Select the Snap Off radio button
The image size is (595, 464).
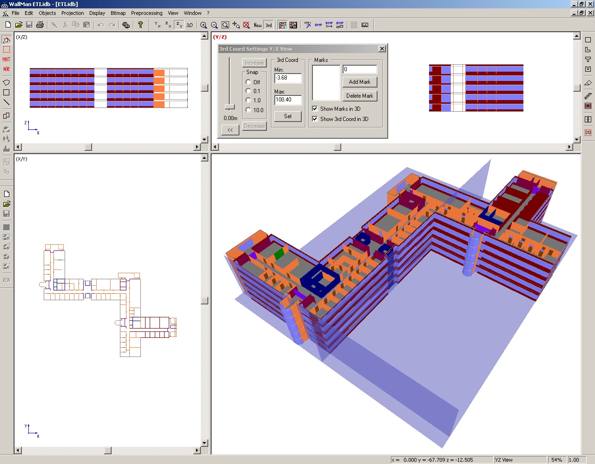pos(248,82)
